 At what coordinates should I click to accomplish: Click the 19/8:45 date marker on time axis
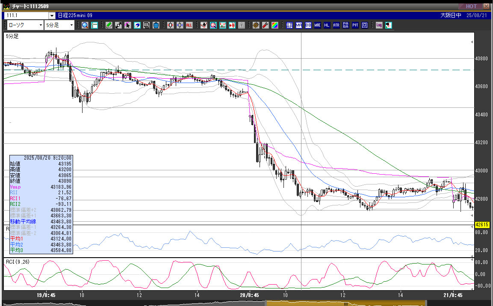[x=46, y=295]
